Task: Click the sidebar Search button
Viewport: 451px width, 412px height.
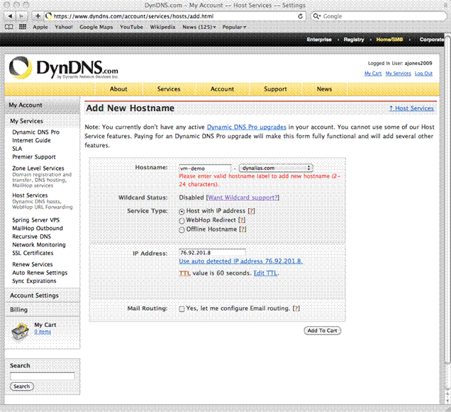Action: (21, 386)
